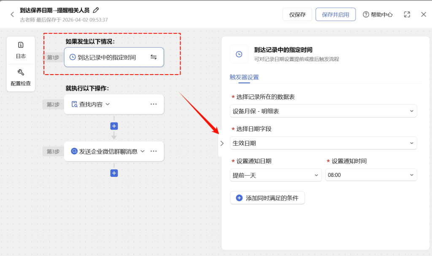Click the 查找内容 search icon
432x256 pixels.
(x=74, y=104)
